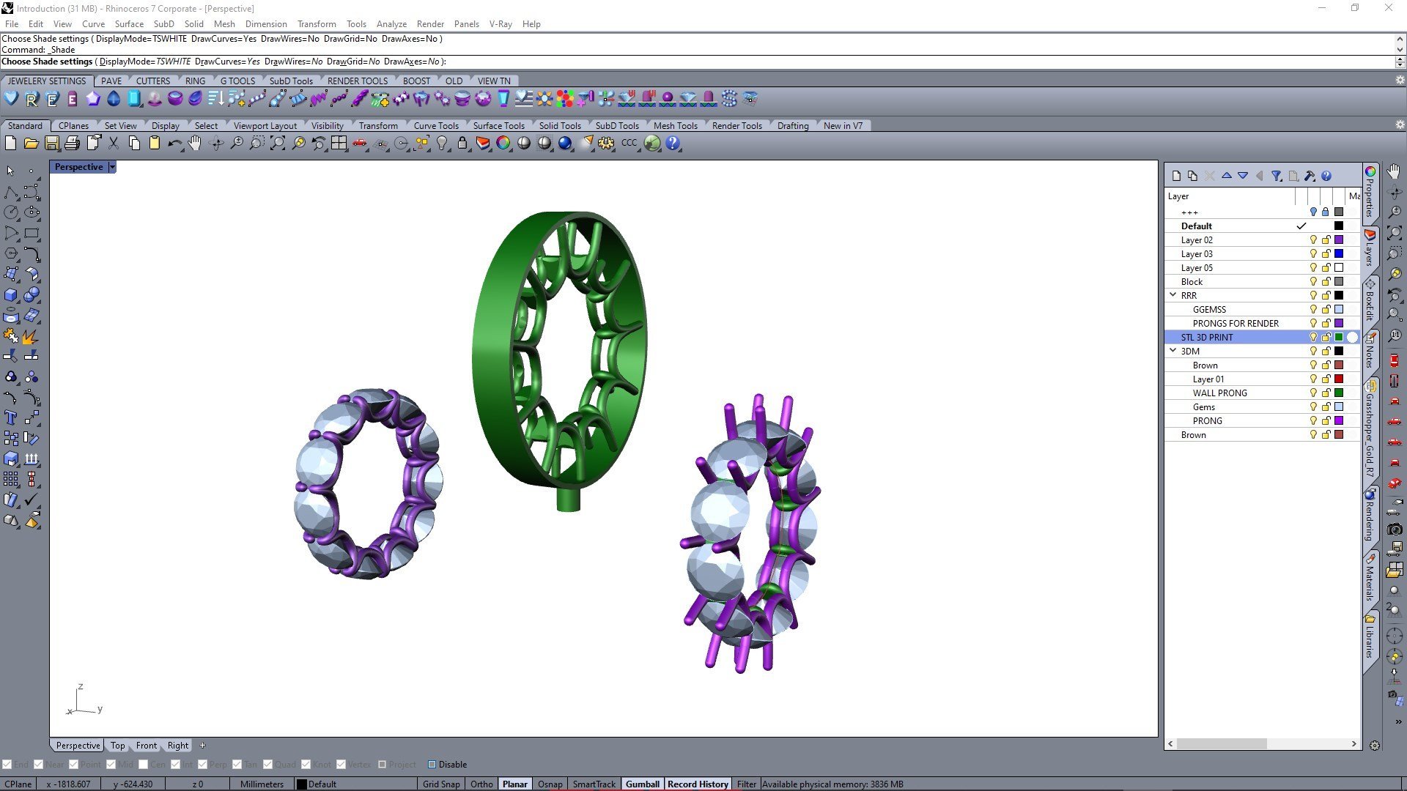Collapse the RRR layer group
Viewport: 1407px width, 791px height.
(1173, 295)
